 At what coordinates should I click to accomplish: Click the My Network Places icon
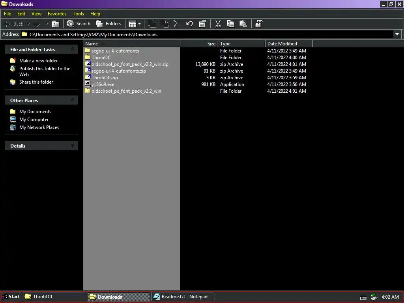point(13,127)
